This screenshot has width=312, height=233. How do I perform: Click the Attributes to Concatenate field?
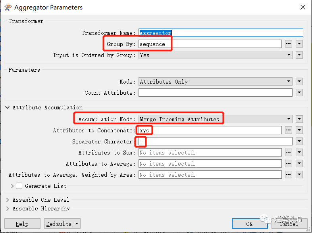coord(210,130)
